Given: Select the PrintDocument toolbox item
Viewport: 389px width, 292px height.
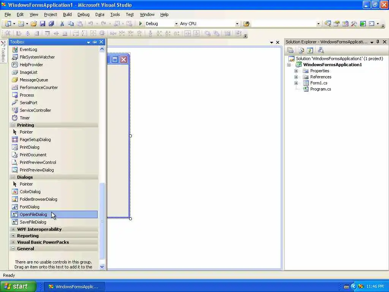Looking at the screenshot, I should [x=54, y=155].
